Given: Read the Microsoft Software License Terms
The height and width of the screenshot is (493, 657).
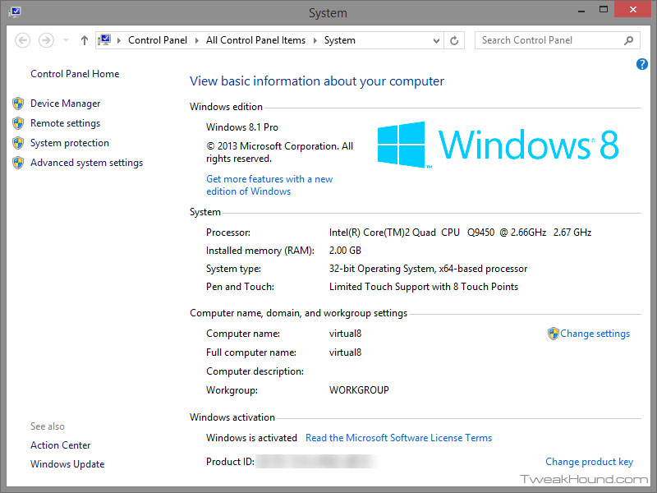Looking at the screenshot, I should pos(398,438).
